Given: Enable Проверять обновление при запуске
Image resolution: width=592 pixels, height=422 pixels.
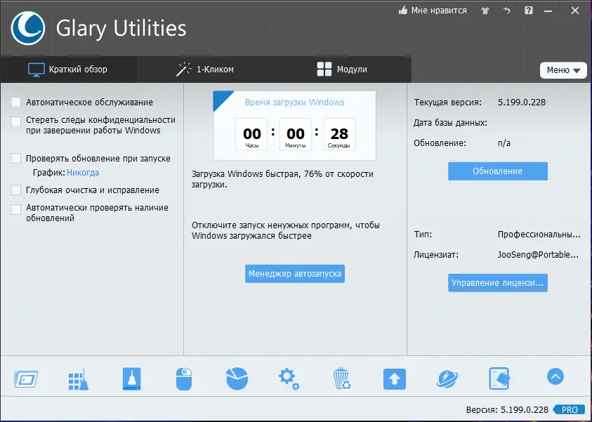Looking at the screenshot, I should (x=15, y=159).
